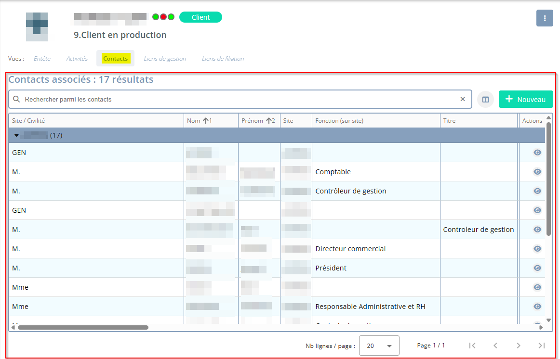This screenshot has height=359, width=560.
Task: Click the column chooser icon
Action: coord(485,100)
